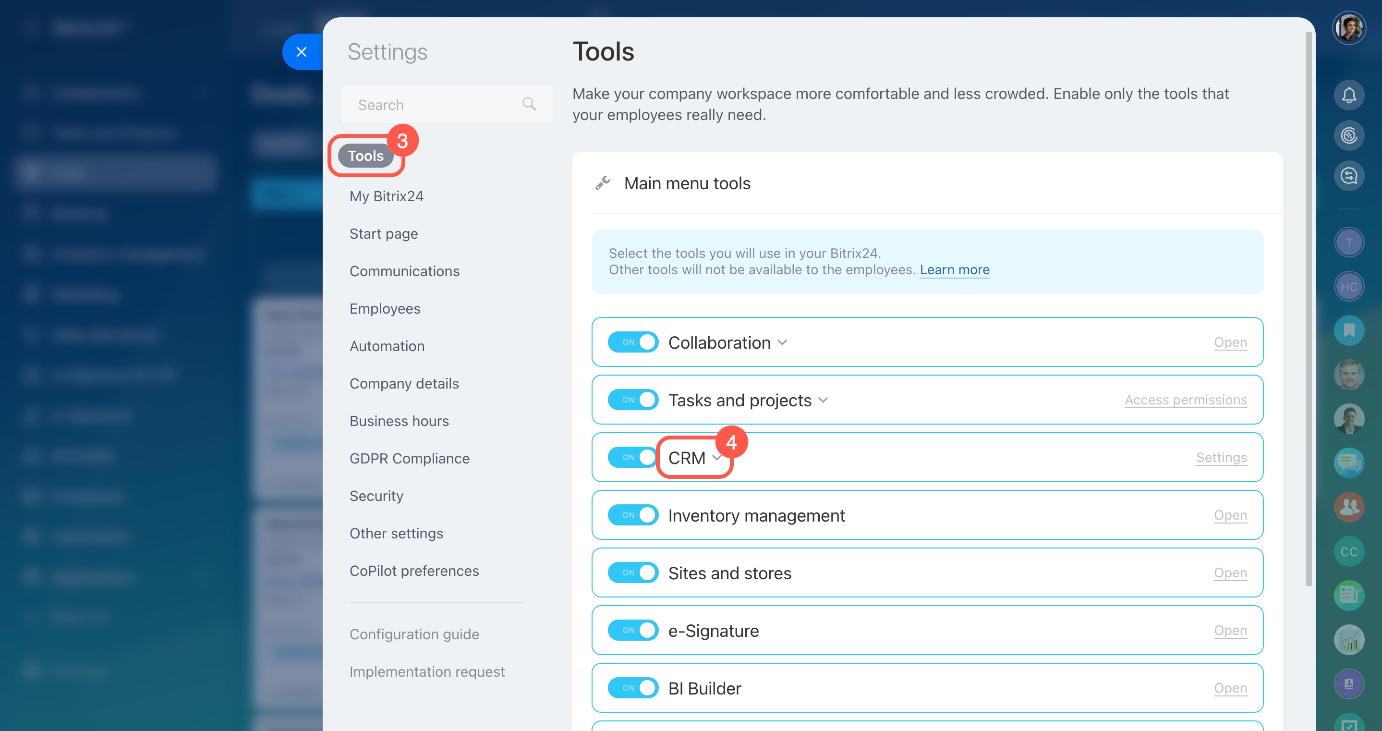Open Access permissions for Tasks and projects
Viewport: 1382px width, 731px height.
point(1185,400)
